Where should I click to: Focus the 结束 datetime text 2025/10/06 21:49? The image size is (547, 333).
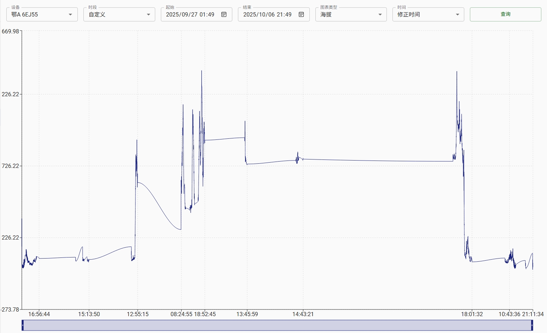(268, 14)
